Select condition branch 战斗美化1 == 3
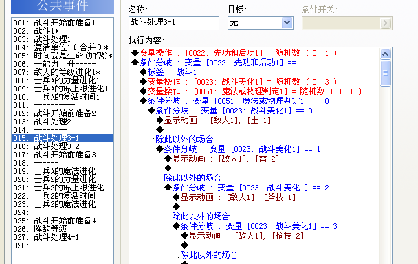Screen dimensions: 418x264 click(255, 226)
